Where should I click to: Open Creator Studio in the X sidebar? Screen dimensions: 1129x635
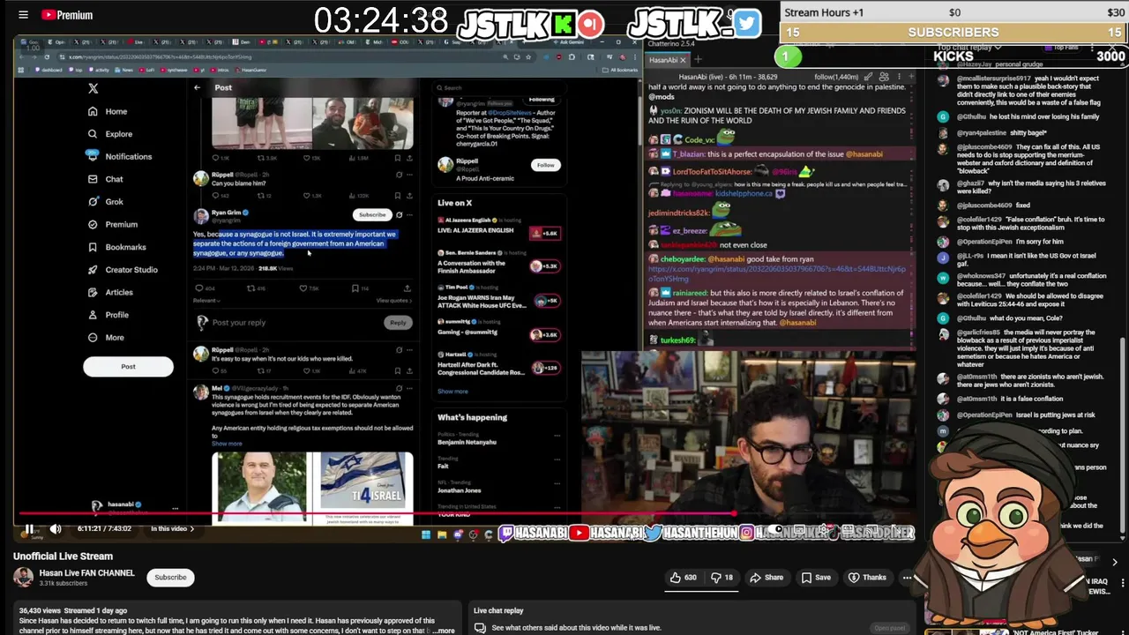(123, 270)
